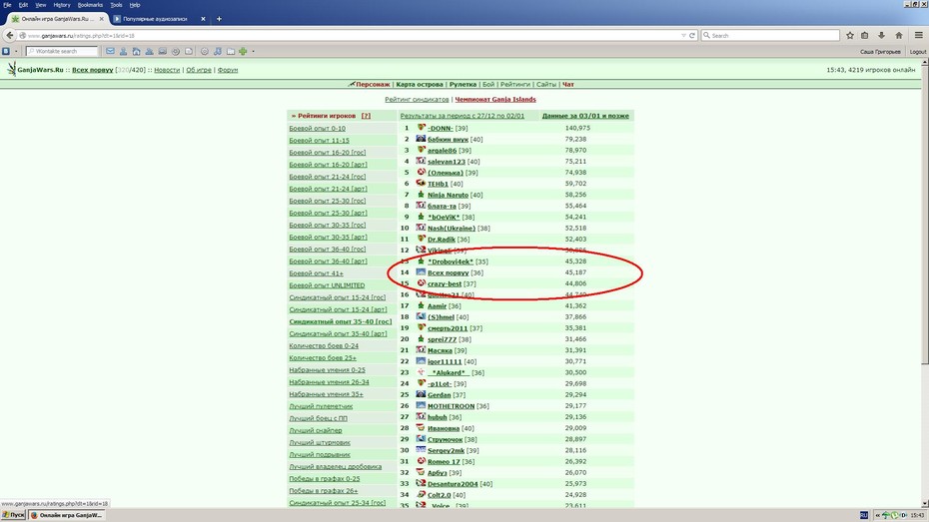Click the VK house icon in toolbar
The image size is (929, 522).
136,52
